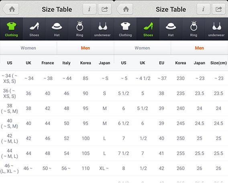Screen dimensions: 228x183
Task: Switch to Men tab in clothing table
Action: [x=85, y=48]
